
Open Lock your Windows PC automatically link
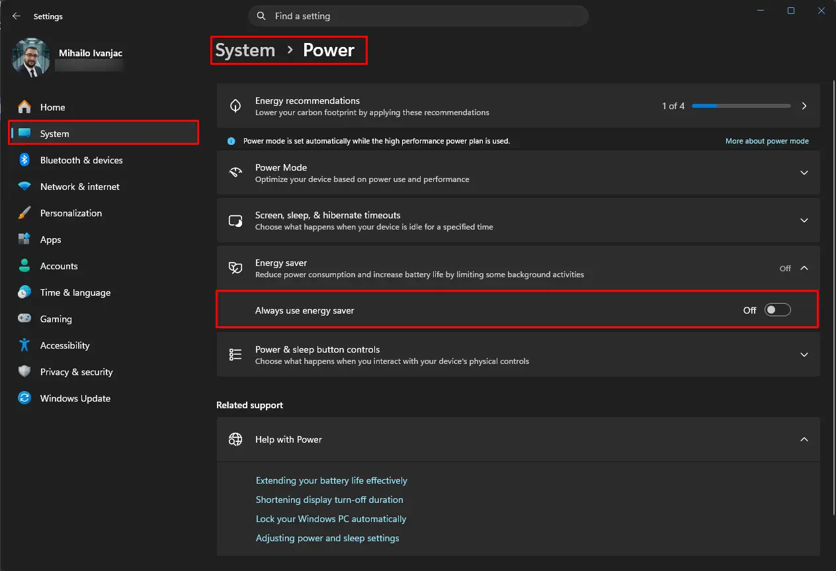[x=331, y=519]
